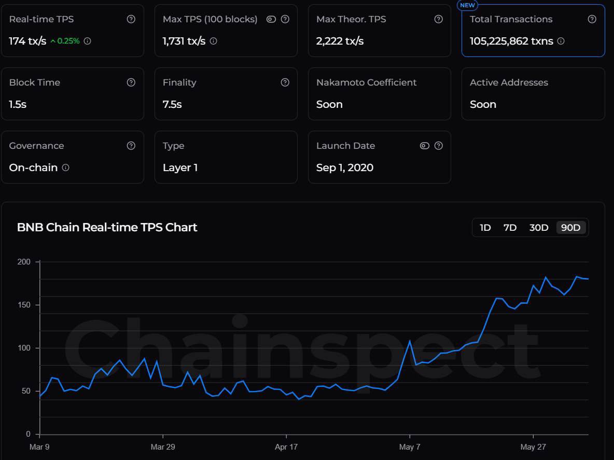
Task: Toggle eye icon on Max TPS card
Action: coord(271,19)
